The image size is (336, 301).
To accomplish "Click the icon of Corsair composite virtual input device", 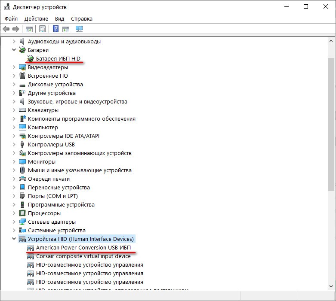I will point(31,256).
